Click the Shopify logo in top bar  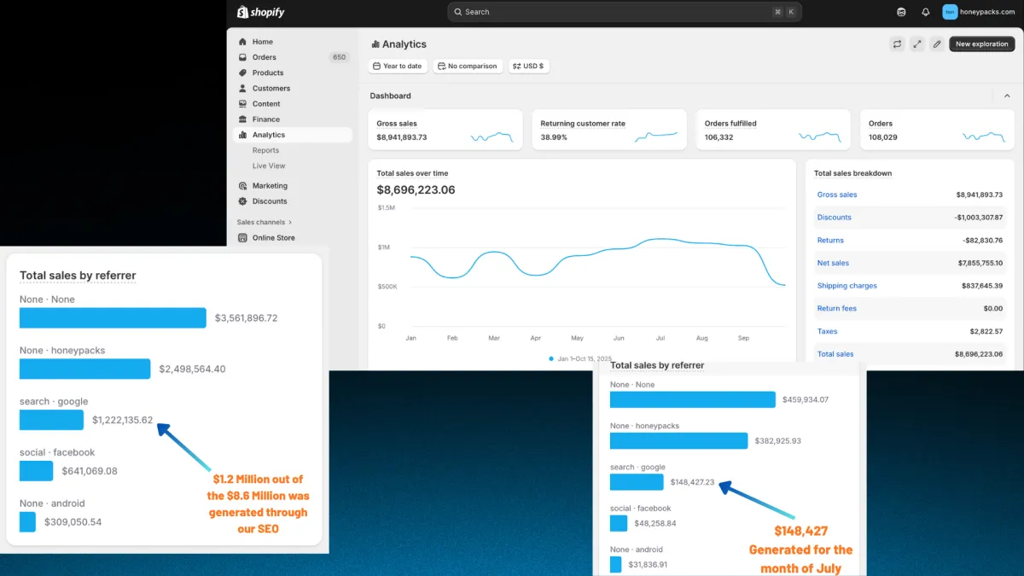260,12
